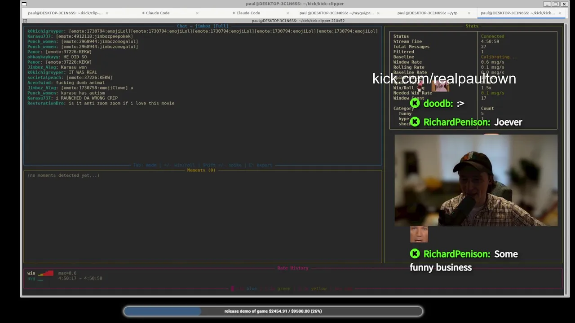Click the release demo donation goal progress bar

click(x=273, y=311)
